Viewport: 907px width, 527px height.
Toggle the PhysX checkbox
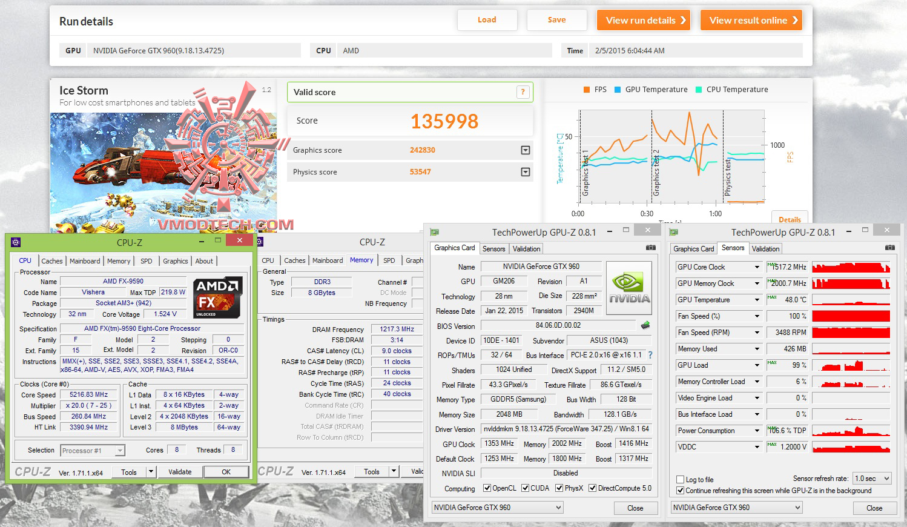[559, 488]
